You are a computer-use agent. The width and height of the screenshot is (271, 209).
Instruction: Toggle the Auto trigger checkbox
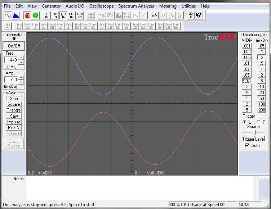pyautogui.click(x=247, y=145)
